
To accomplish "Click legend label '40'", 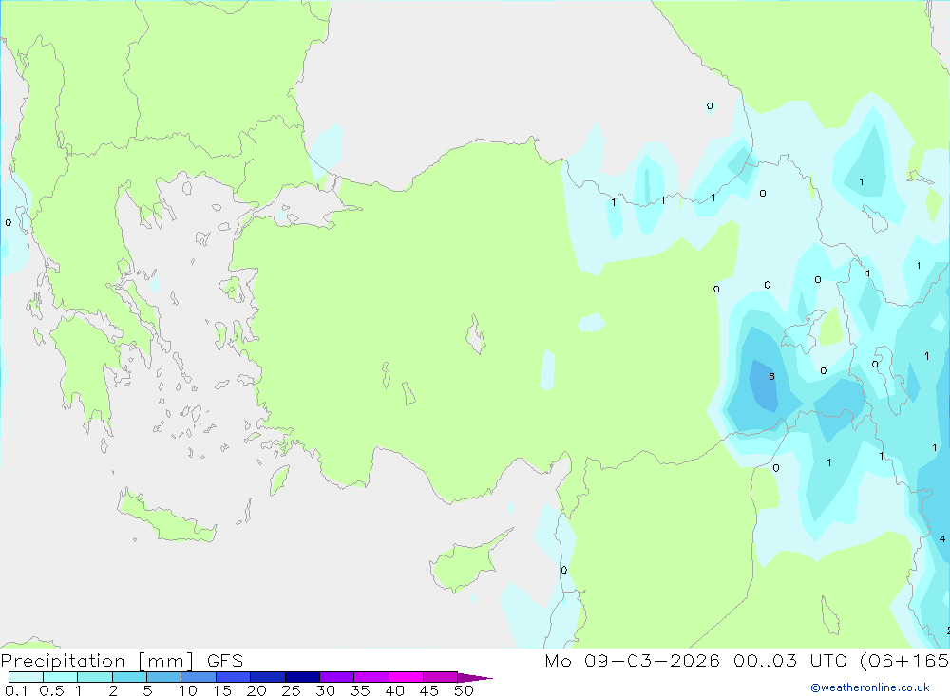I will [395, 690].
